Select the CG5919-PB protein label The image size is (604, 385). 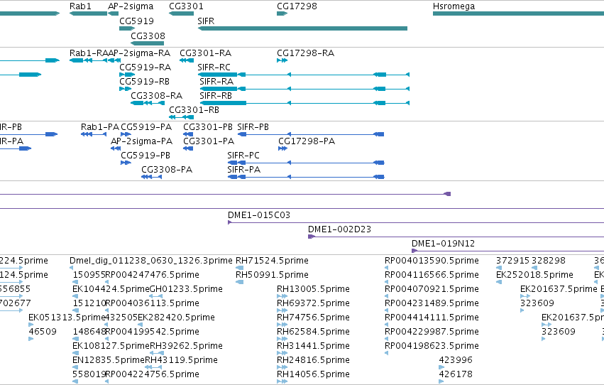tap(145, 156)
